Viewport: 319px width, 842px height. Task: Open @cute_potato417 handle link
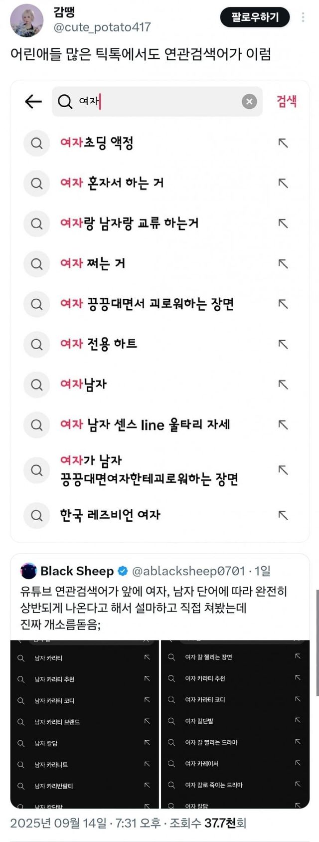(102, 27)
